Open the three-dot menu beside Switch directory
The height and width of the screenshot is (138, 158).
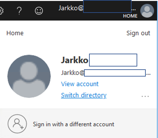pyautogui.click(x=145, y=96)
